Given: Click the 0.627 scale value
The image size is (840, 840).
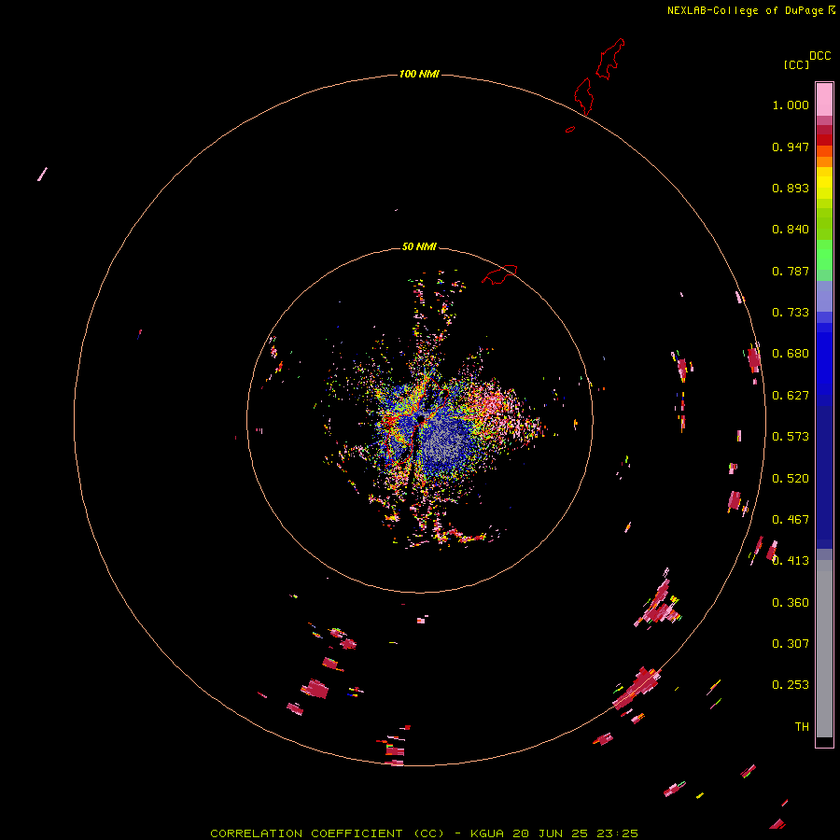Looking at the screenshot, I should [x=791, y=396].
